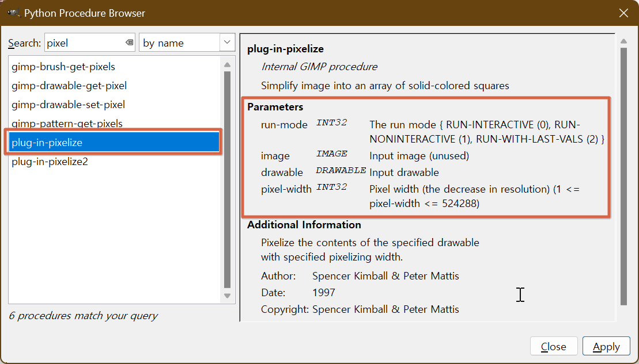
Task: Click the Date value 1997
Action: tap(324, 293)
